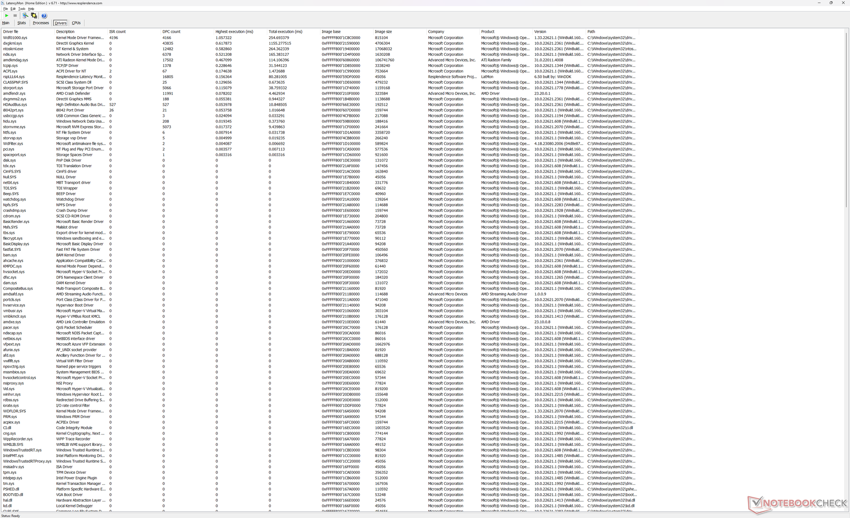This screenshot has width=850, height=518.
Task: Click the gray Stop monitoring icon
Action: 15,15
